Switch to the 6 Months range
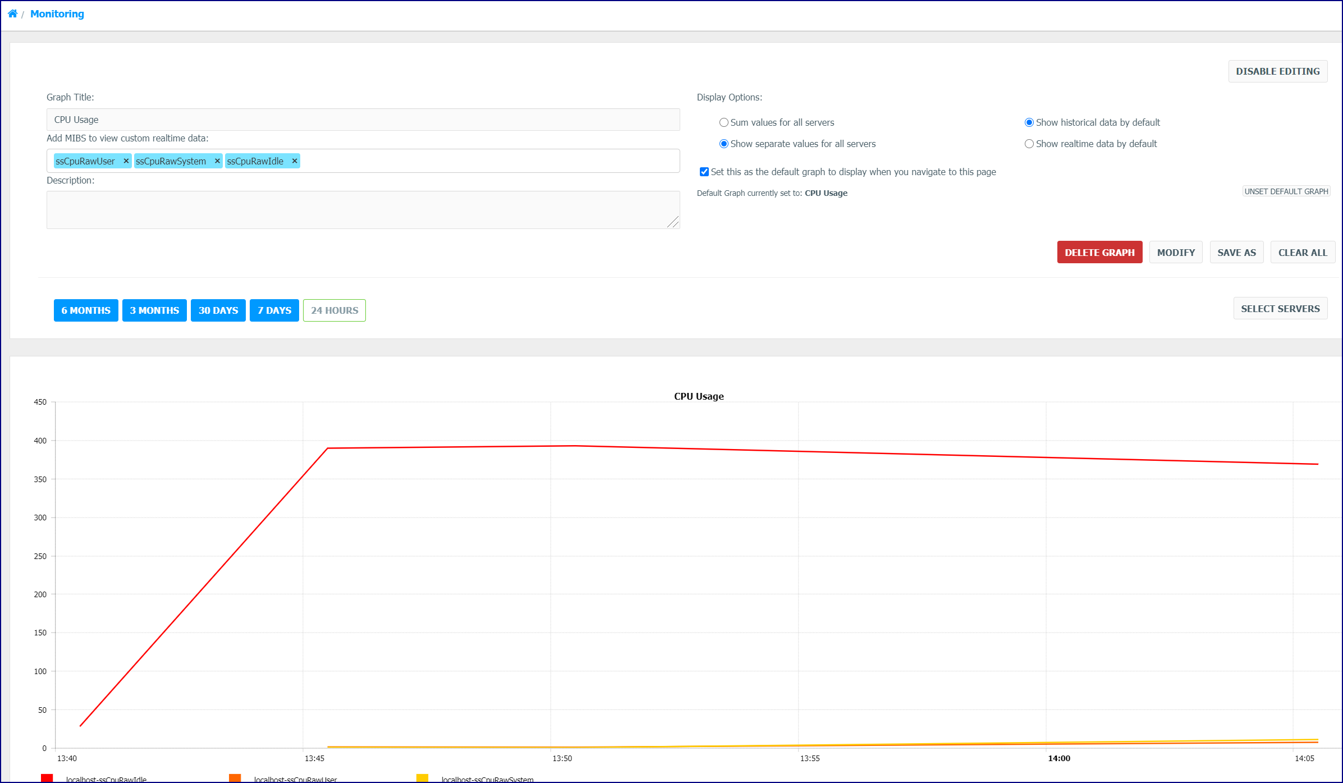The width and height of the screenshot is (1343, 783). click(x=86, y=310)
